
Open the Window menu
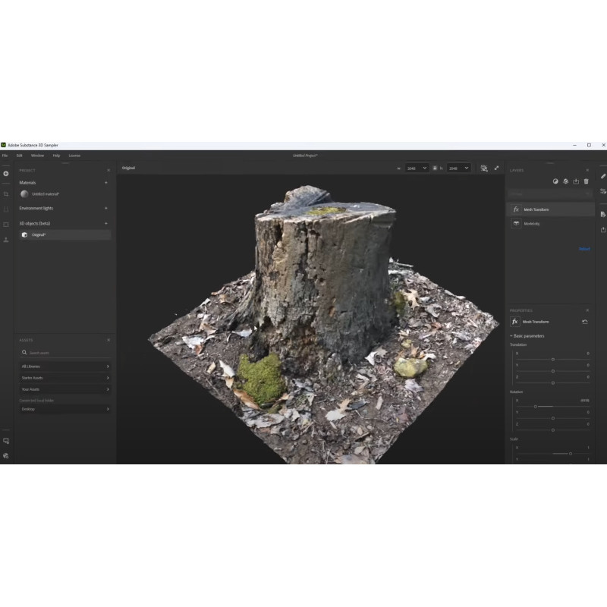coord(37,156)
